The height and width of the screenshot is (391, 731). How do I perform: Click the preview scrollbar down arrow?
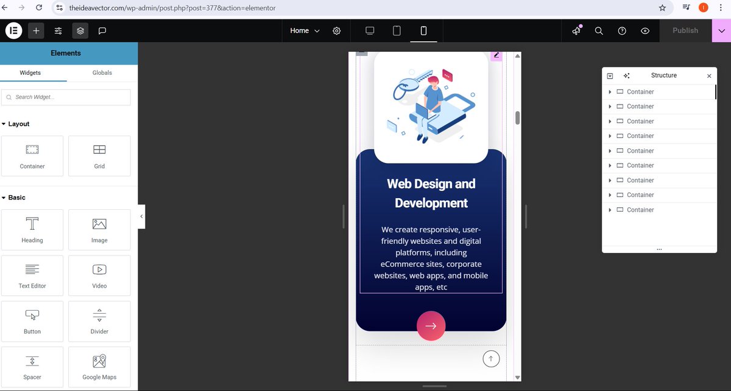click(x=518, y=377)
